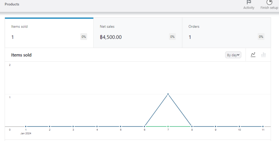The image size is (279, 141).
Task: Expand the By day interval dropdown
Action: (233, 55)
